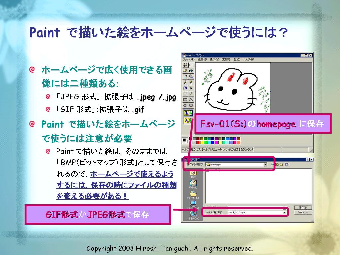Image resolution: width=340 pixels, height=255 pixels.
Task: Select the Rectangle shape tool
Action: [x=185, y=100]
